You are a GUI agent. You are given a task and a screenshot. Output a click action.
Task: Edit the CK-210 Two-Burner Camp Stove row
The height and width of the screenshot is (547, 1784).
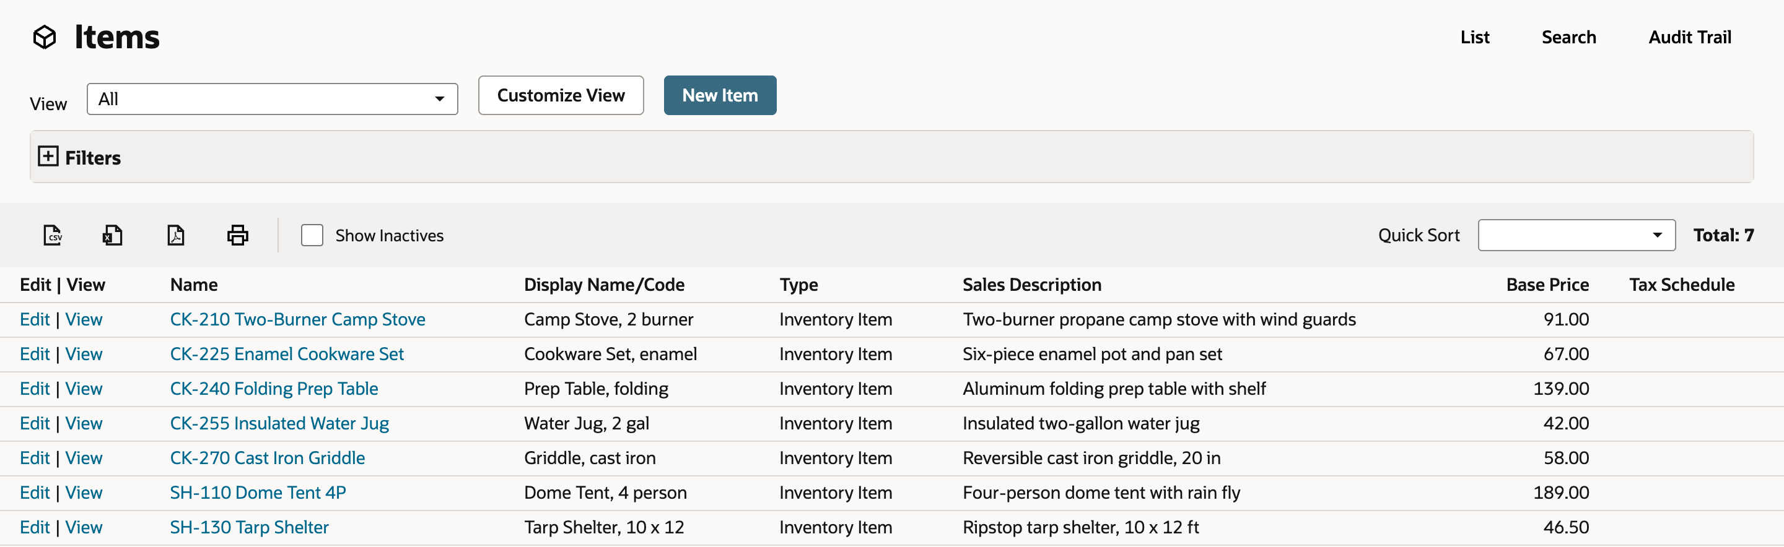[x=35, y=319]
